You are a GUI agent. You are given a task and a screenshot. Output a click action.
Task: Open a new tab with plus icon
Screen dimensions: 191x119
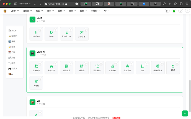coord(170,4)
